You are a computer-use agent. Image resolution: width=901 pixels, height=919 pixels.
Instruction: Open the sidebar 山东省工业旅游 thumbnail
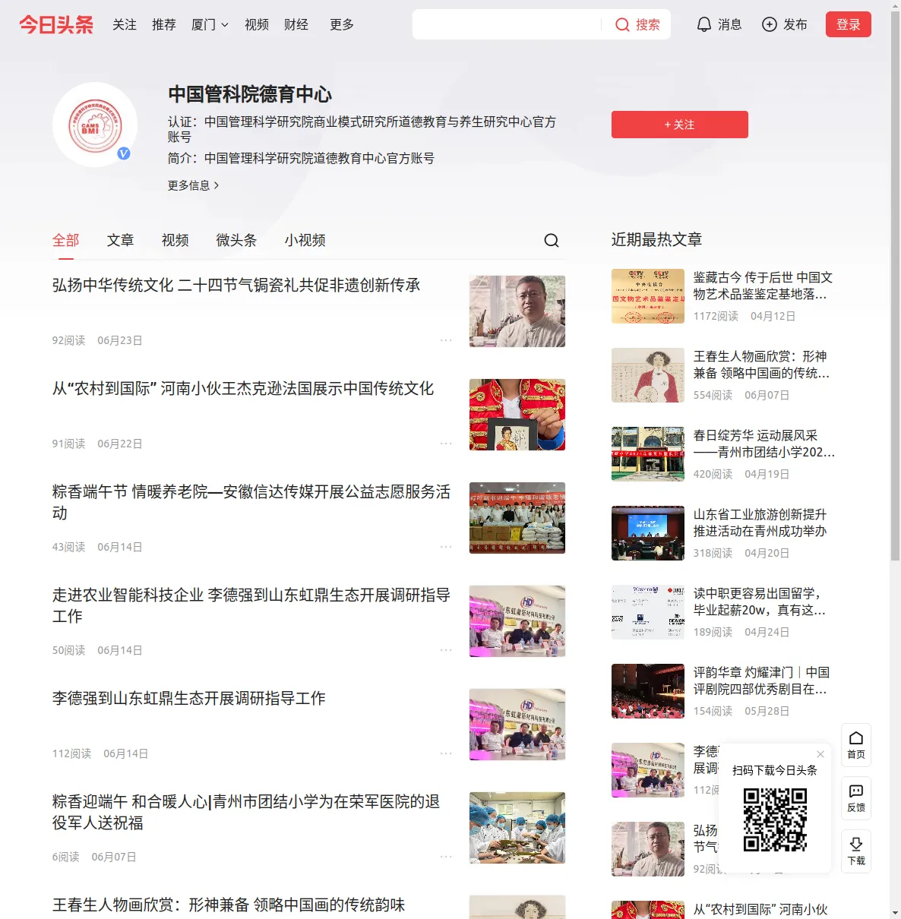pyautogui.click(x=648, y=533)
